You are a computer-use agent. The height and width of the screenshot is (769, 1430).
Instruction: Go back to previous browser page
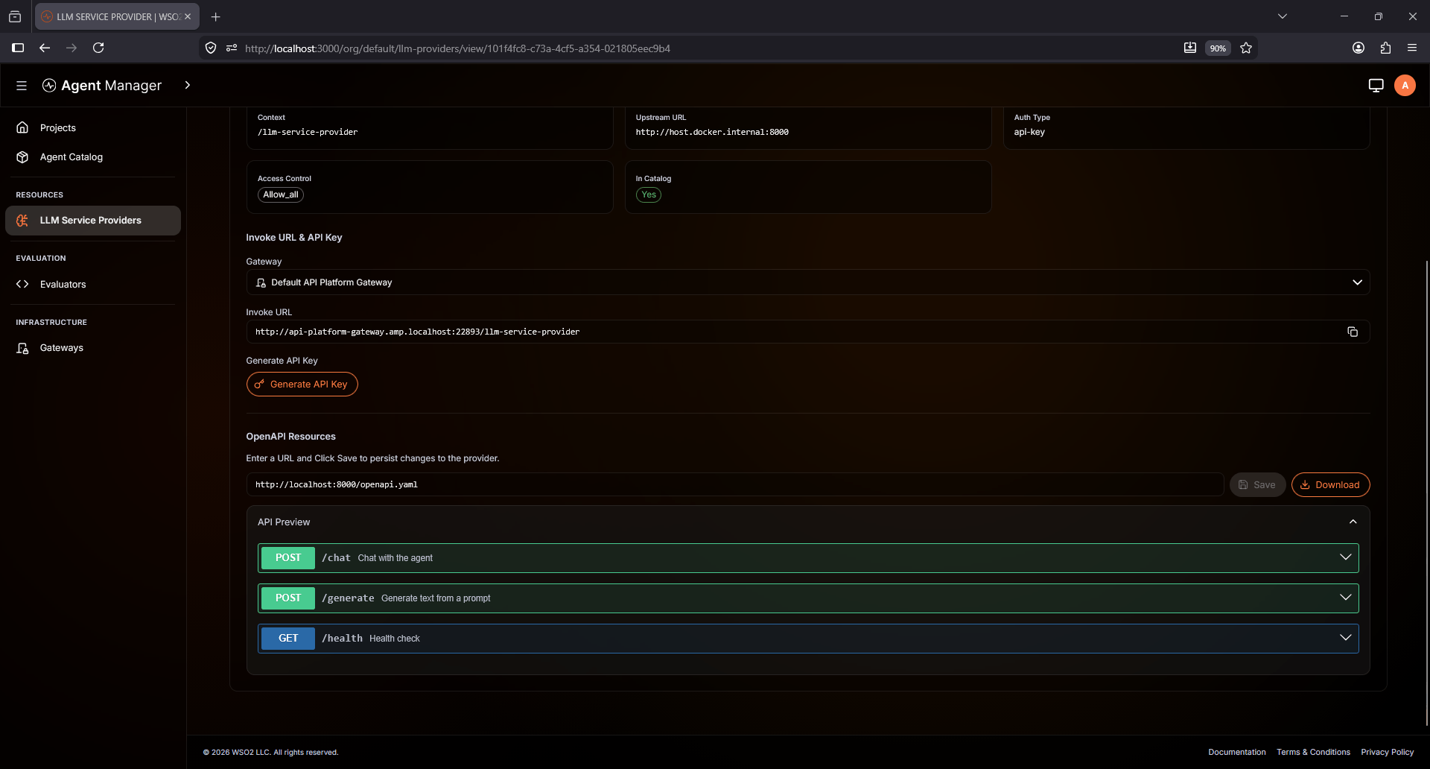[45, 48]
